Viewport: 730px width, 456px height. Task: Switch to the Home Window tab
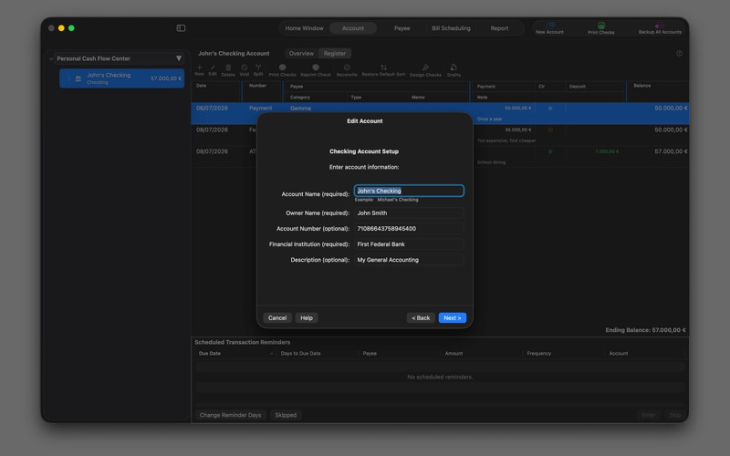click(x=304, y=28)
